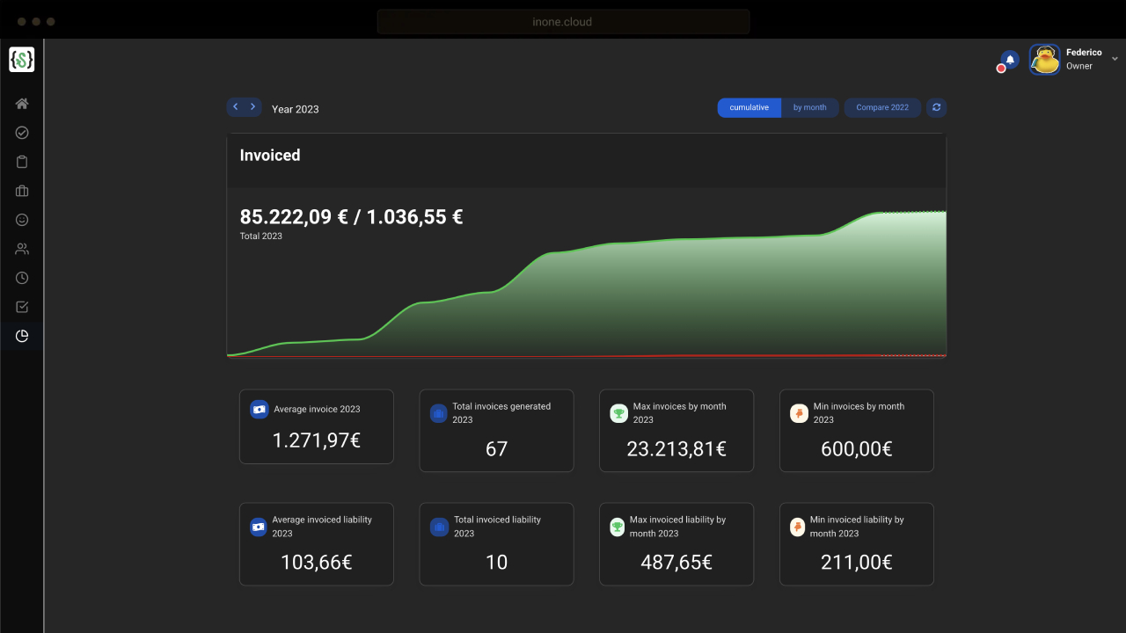Click the app logo at top left

click(22, 60)
